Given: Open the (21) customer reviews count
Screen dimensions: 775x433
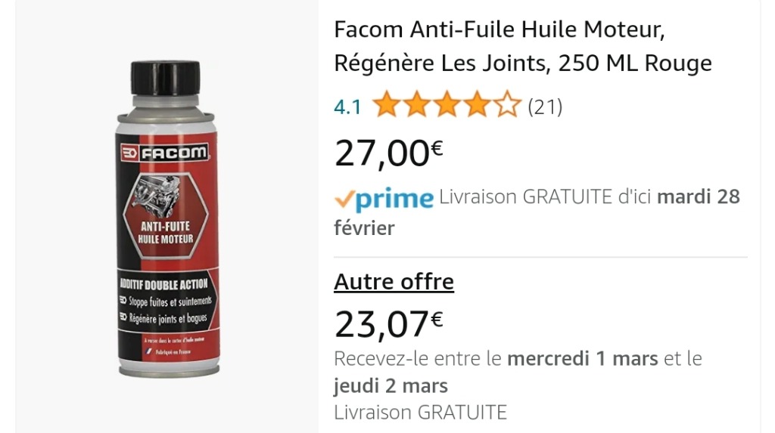Looking at the screenshot, I should [545, 106].
